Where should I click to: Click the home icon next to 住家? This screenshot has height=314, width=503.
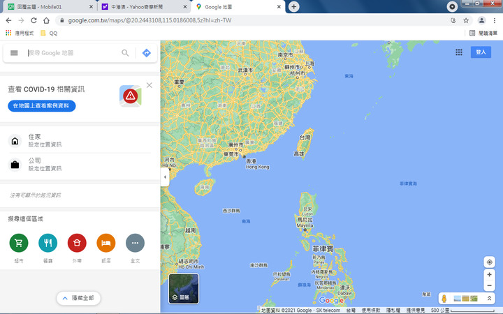point(15,141)
